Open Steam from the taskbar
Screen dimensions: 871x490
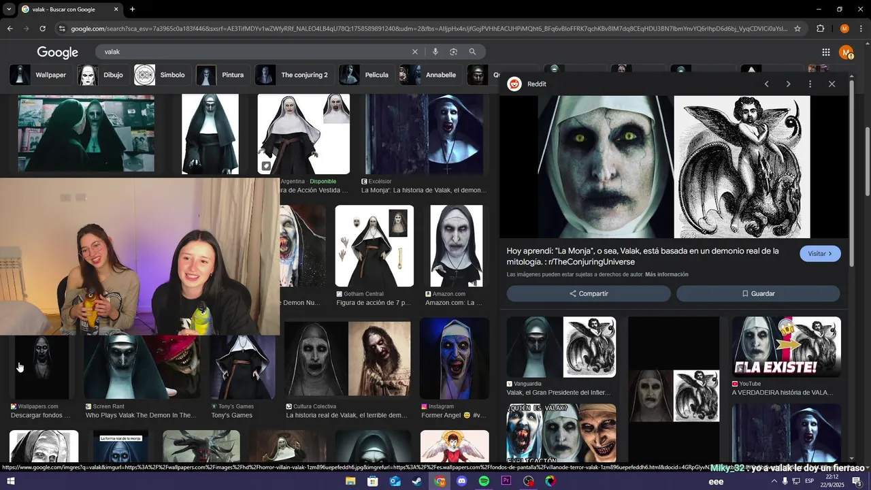point(417,481)
